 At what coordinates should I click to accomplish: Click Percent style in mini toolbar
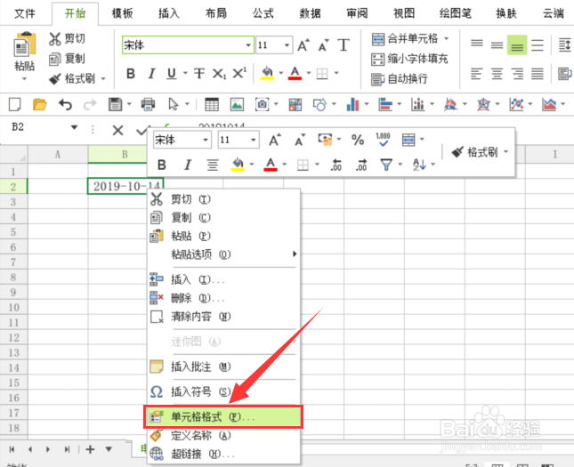358,140
